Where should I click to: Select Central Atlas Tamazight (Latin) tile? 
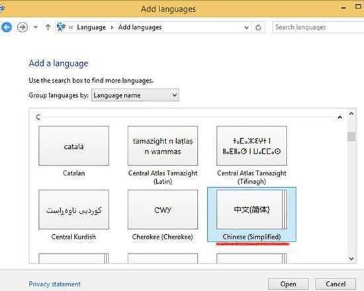click(x=163, y=145)
